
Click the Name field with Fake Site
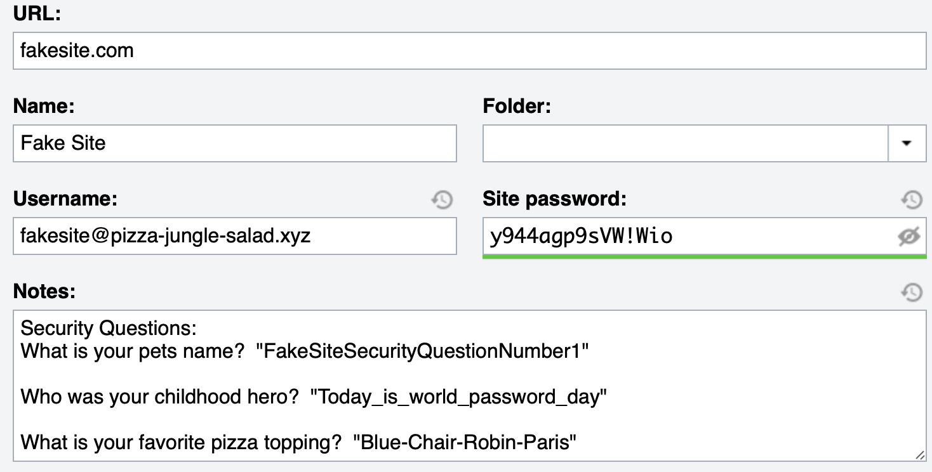(235, 143)
